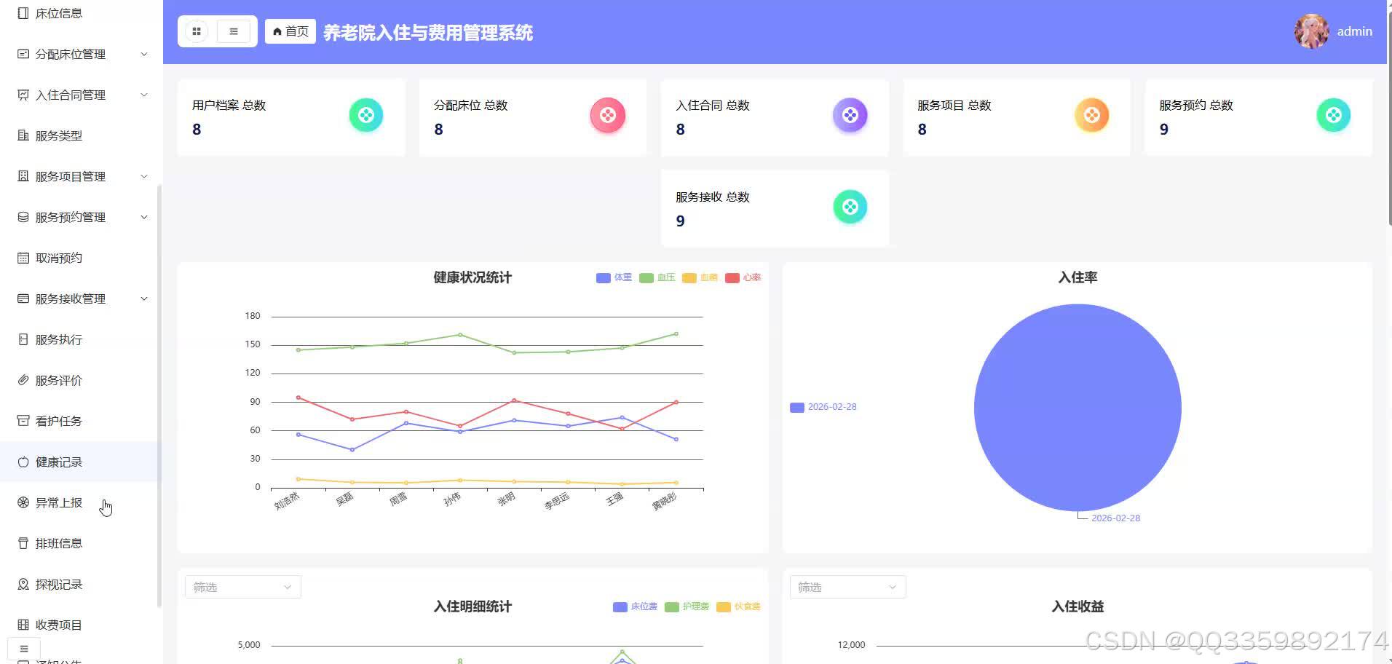Click the 服务预约 总数 green circle icon

[x=1333, y=115]
